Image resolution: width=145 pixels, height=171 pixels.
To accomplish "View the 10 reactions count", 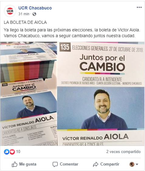I will [x=18, y=152].
